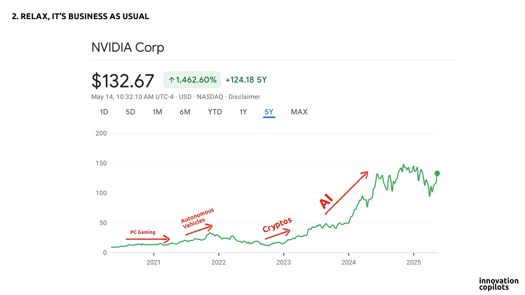Click the red AI arrow annotation
525x295 pixels.
346,193
